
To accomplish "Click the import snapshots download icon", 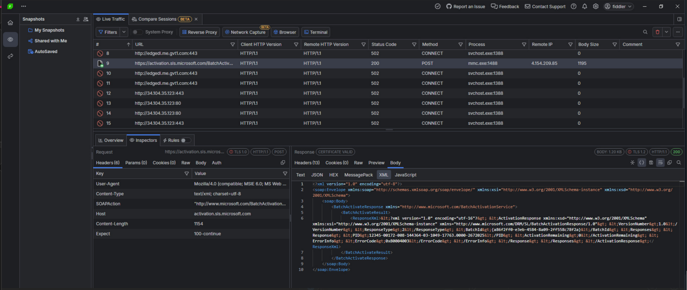I will (x=78, y=19).
